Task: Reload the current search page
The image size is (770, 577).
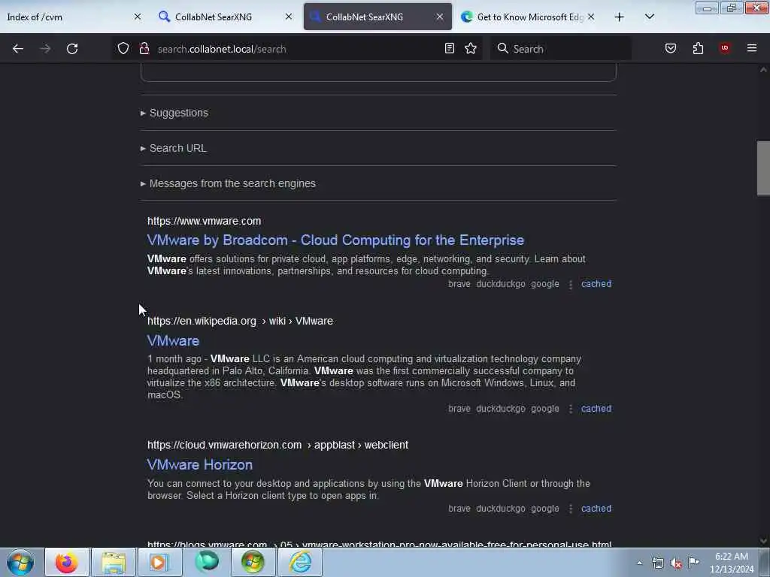Action: point(72,49)
